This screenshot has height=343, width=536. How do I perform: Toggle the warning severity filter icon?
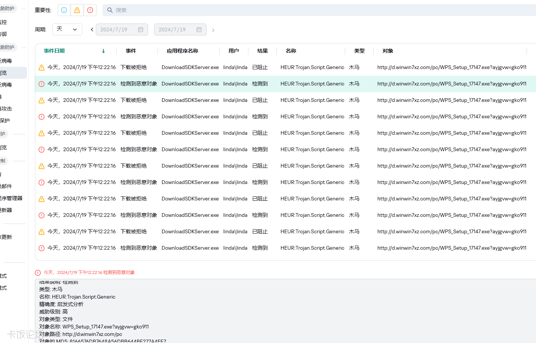point(77,10)
